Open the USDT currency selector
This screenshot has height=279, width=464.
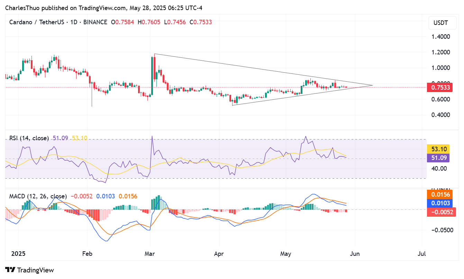pyautogui.click(x=442, y=23)
